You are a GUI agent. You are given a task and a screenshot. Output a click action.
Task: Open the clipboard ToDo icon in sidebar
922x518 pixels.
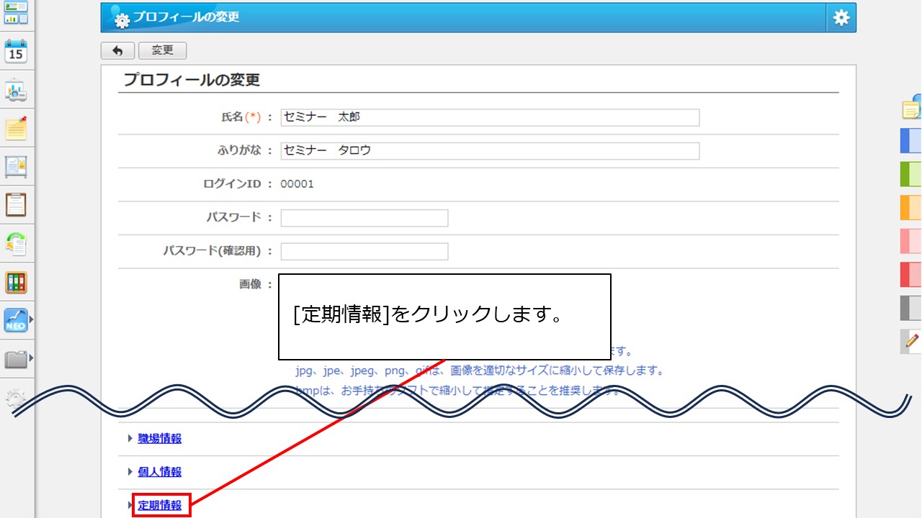pyautogui.click(x=16, y=205)
